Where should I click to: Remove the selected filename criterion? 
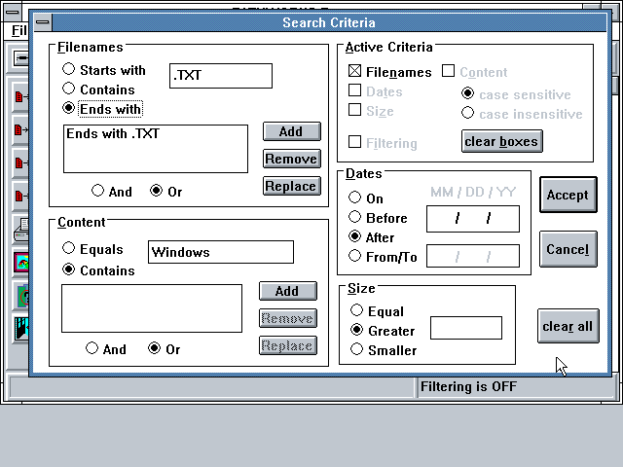(x=292, y=159)
